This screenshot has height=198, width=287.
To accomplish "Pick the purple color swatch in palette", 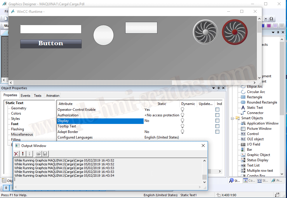I will point(269,26).
